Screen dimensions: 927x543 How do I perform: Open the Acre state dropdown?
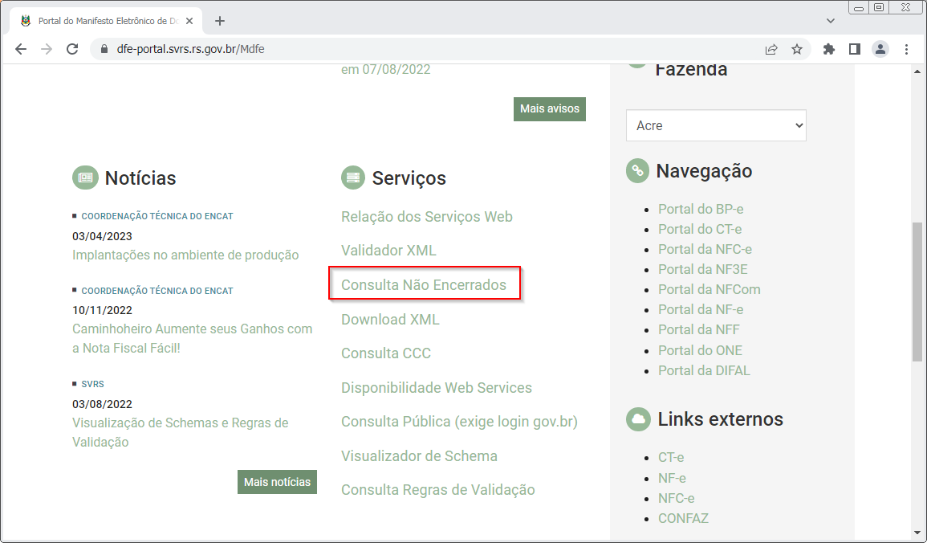(716, 125)
